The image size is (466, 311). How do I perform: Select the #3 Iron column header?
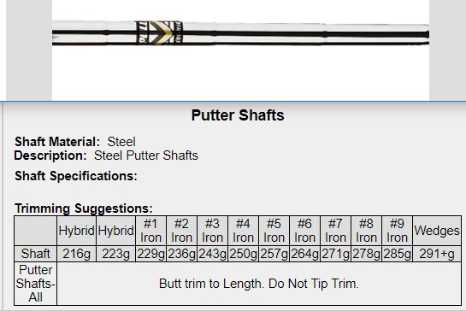click(213, 231)
